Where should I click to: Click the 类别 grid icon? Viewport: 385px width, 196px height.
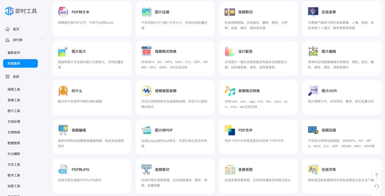(8, 77)
